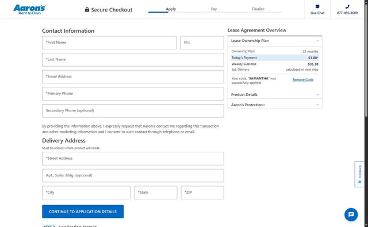Click the Contact Information heading
This screenshot has width=368, height=227.
[x=68, y=30]
